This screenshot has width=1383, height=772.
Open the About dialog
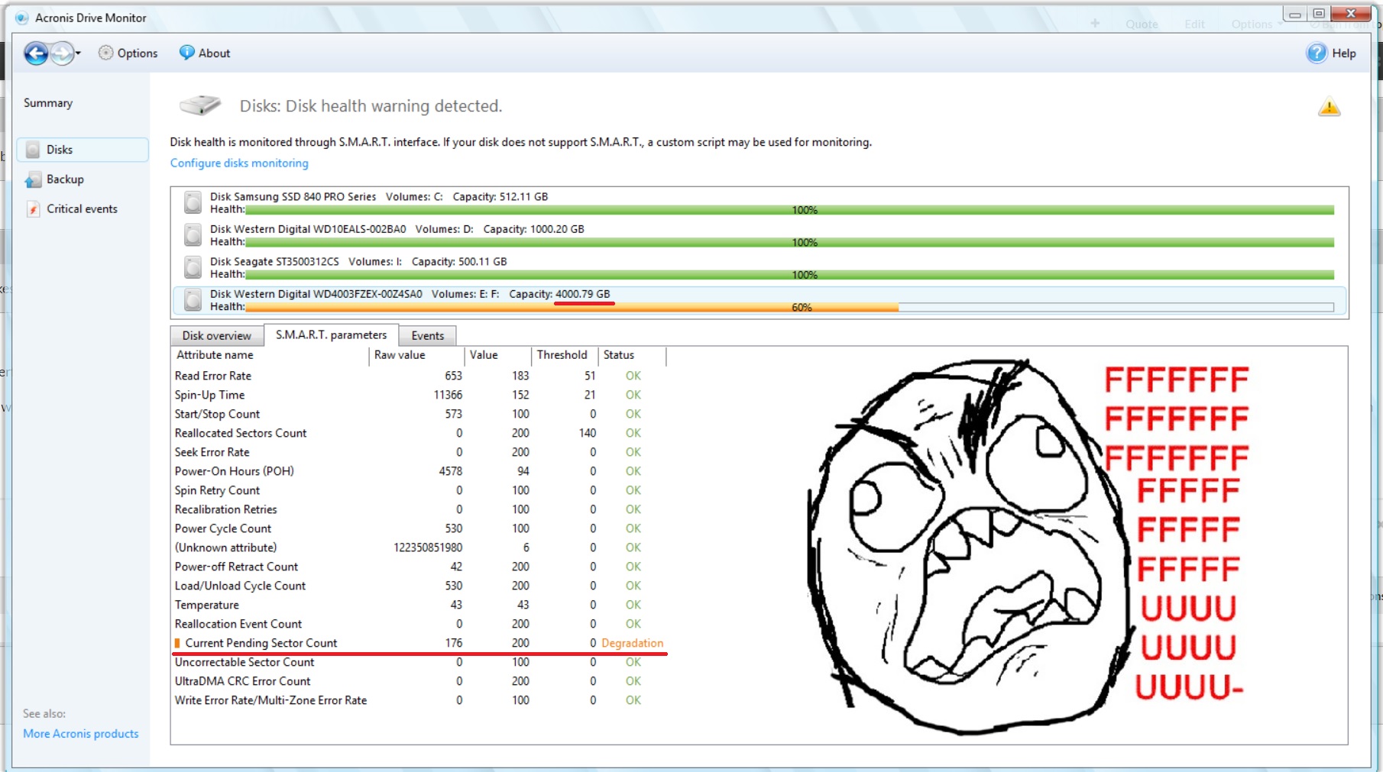point(205,53)
